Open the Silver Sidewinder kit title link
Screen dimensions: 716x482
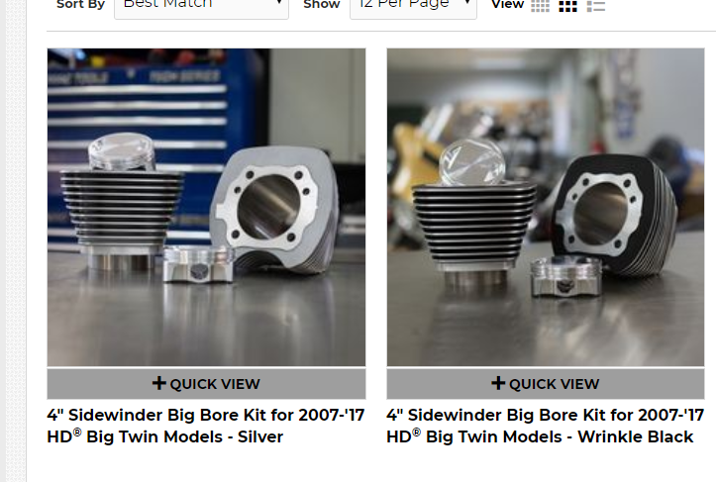206,426
